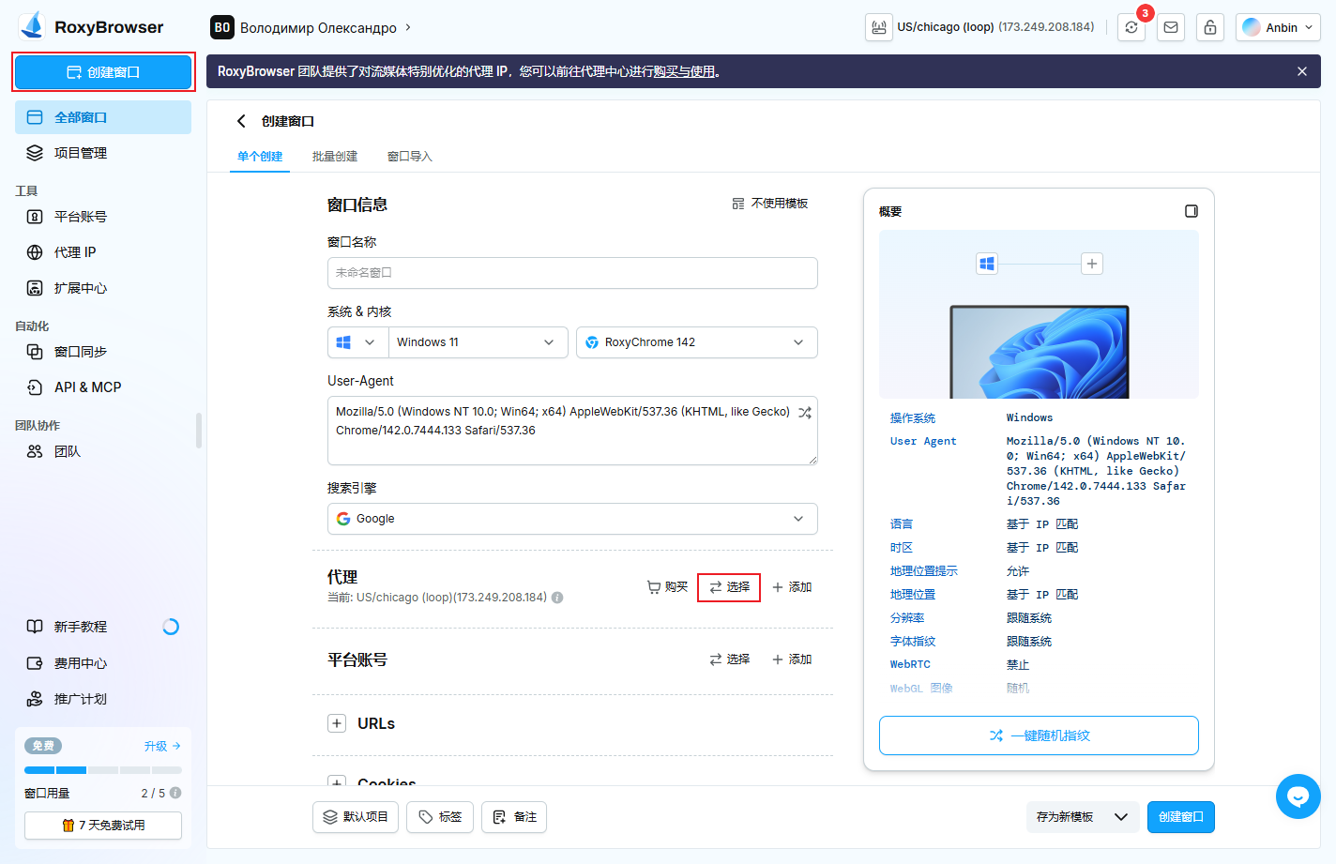Toggle the 不使用模板 template option
This screenshot has width=1336, height=864.
coord(770,204)
